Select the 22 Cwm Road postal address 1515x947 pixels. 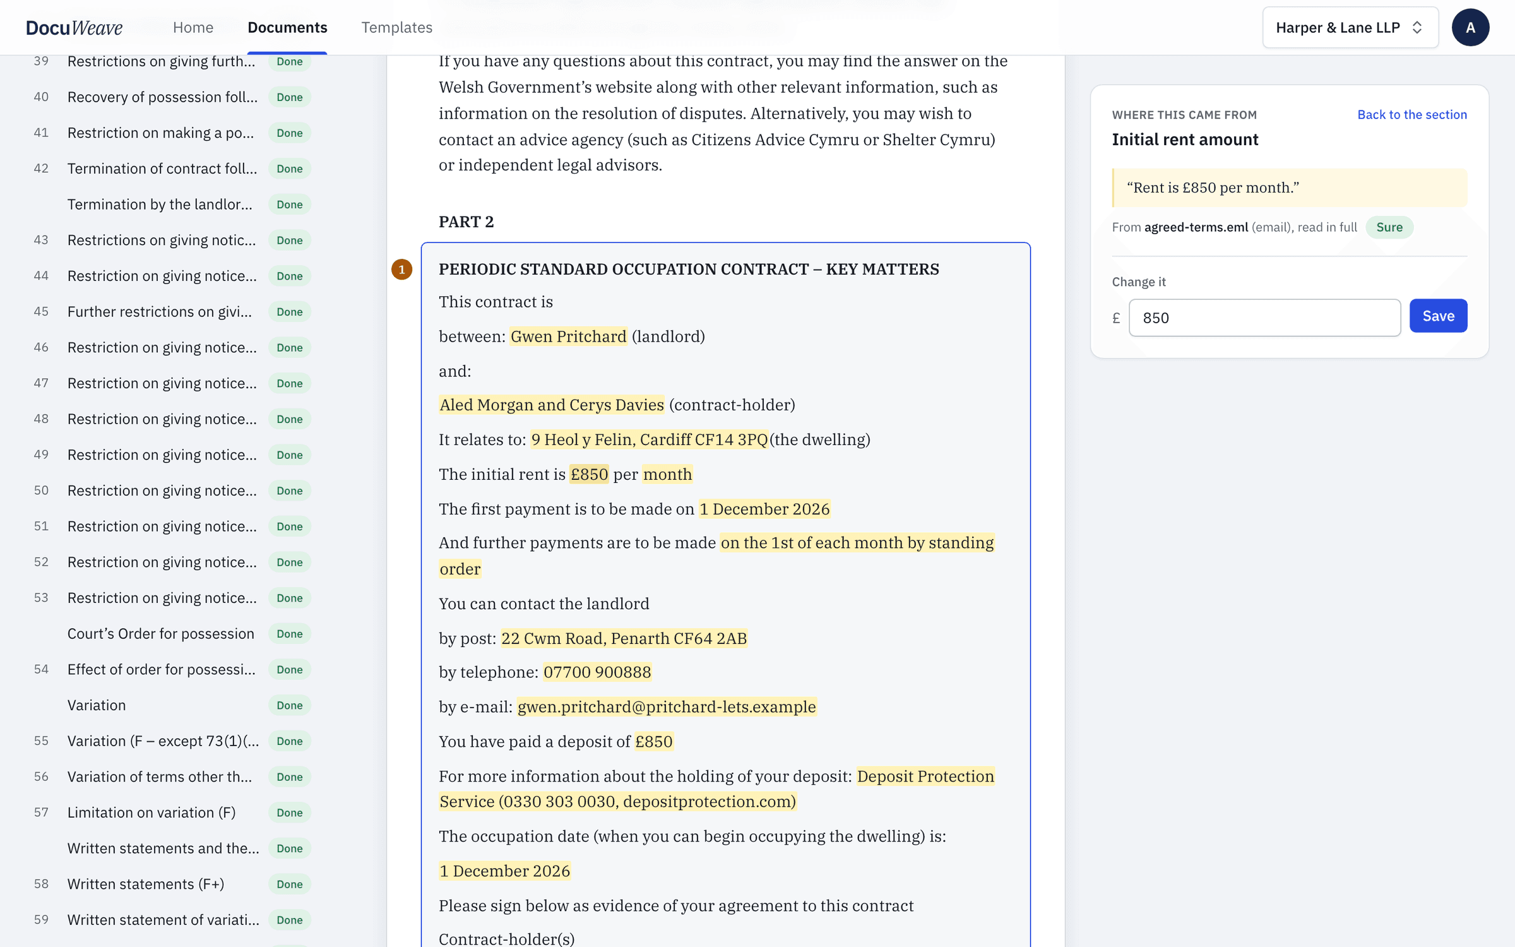tap(624, 638)
